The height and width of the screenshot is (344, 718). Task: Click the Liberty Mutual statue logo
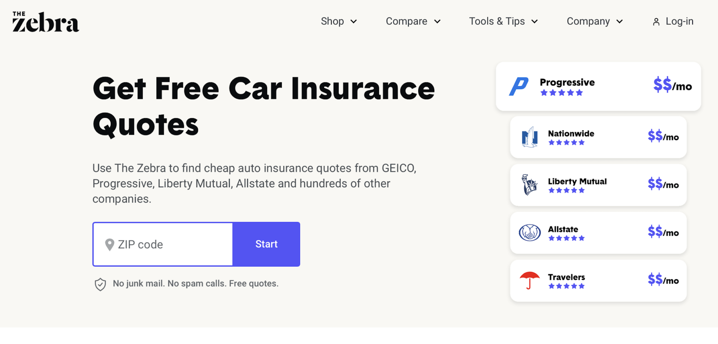[529, 185]
